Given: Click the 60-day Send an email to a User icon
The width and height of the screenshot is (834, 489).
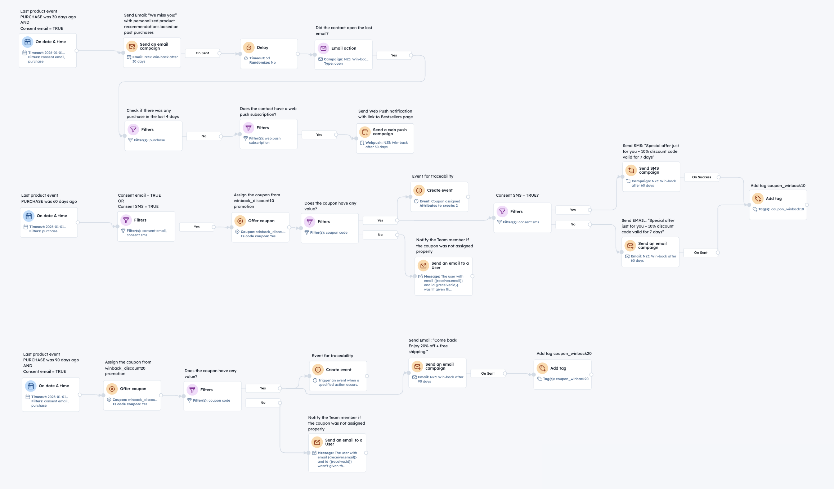Looking at the screenshot, I should (x=423, y=265).
